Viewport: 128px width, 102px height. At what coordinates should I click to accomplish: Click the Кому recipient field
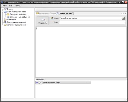91,18
